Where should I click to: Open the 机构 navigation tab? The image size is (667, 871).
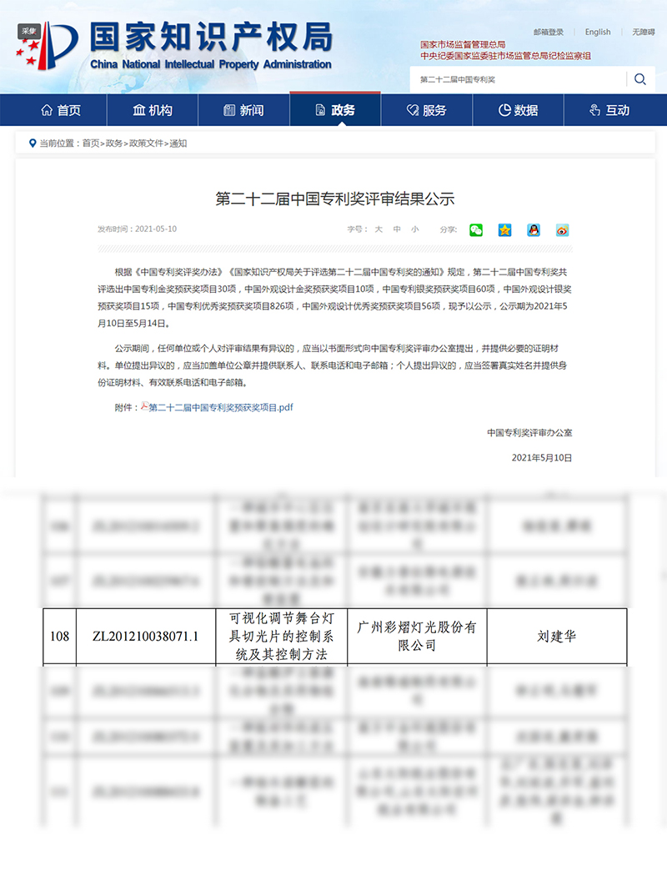click(x=153, y=110)
